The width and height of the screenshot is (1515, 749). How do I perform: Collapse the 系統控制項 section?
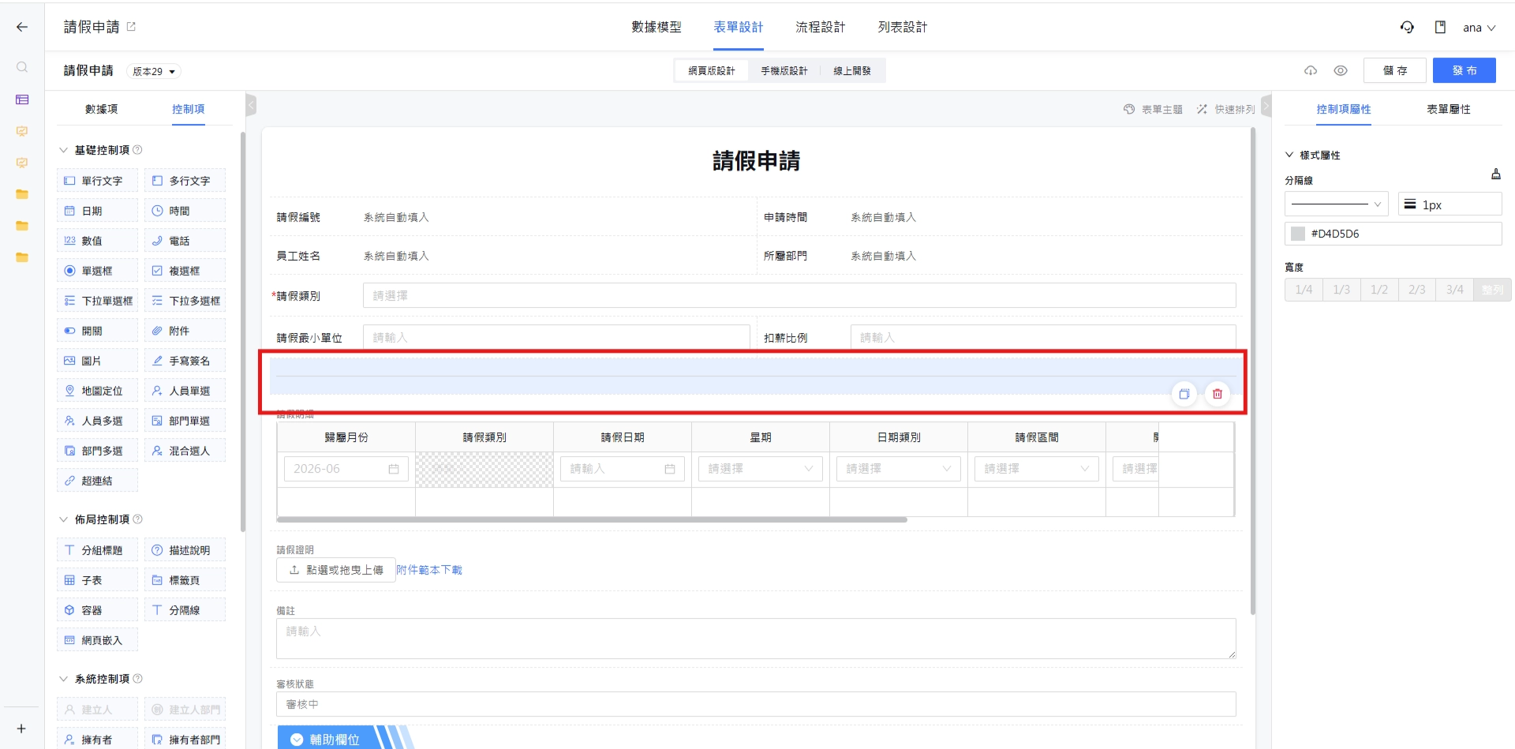pyautogui.click(x=64, y=679)
